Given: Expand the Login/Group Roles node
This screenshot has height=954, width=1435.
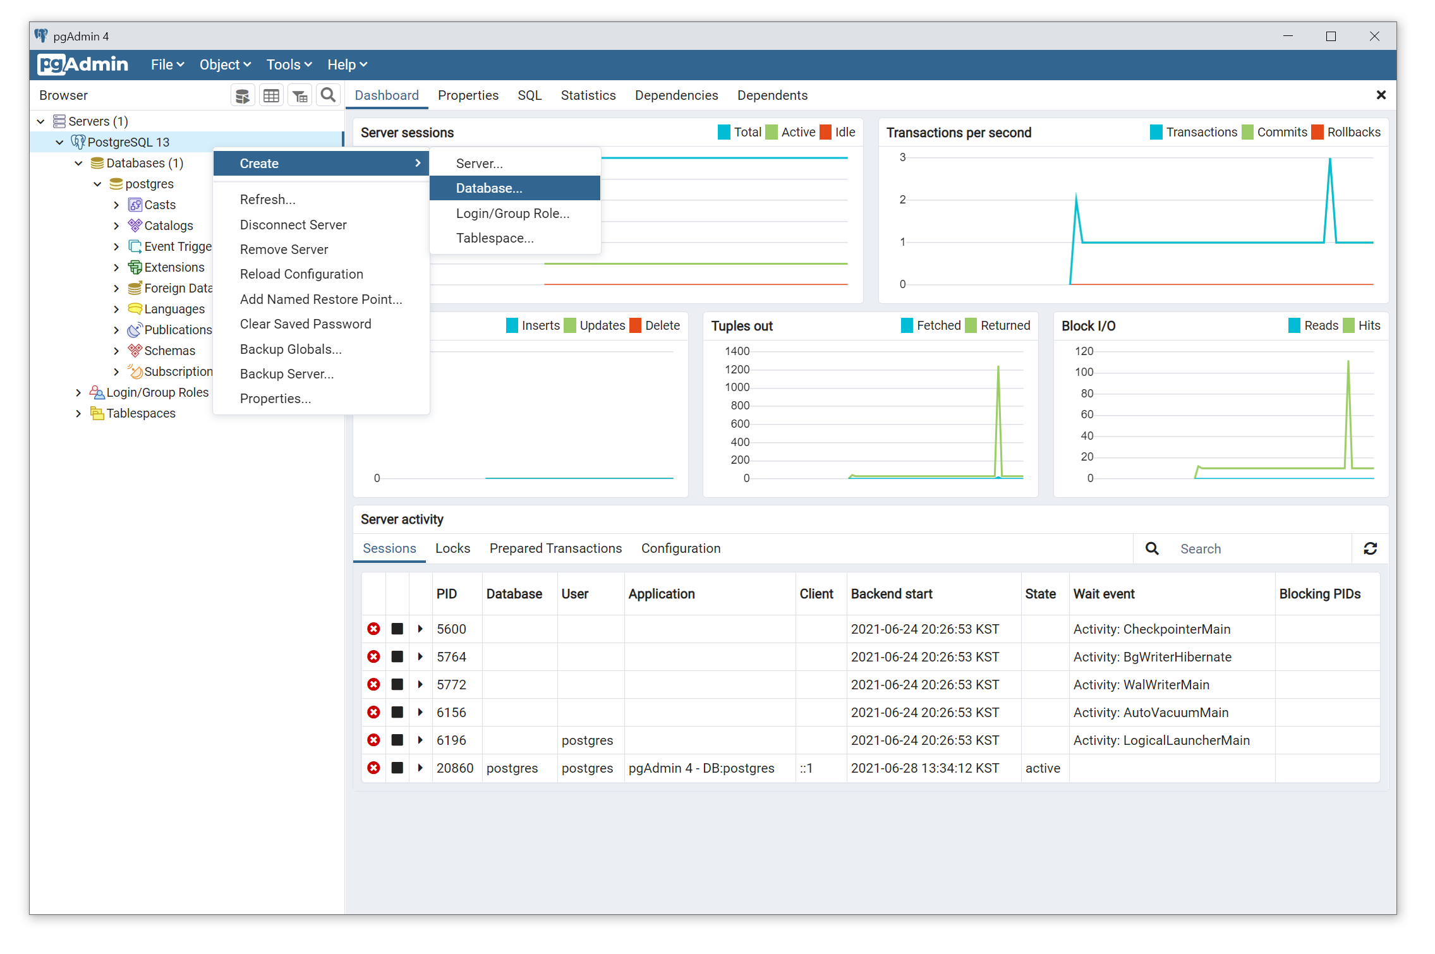Looking at the screenshot, I should (x=78, y=392).
